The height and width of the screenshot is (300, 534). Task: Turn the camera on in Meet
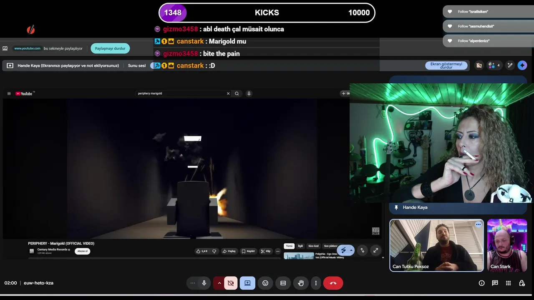point(231,283)
